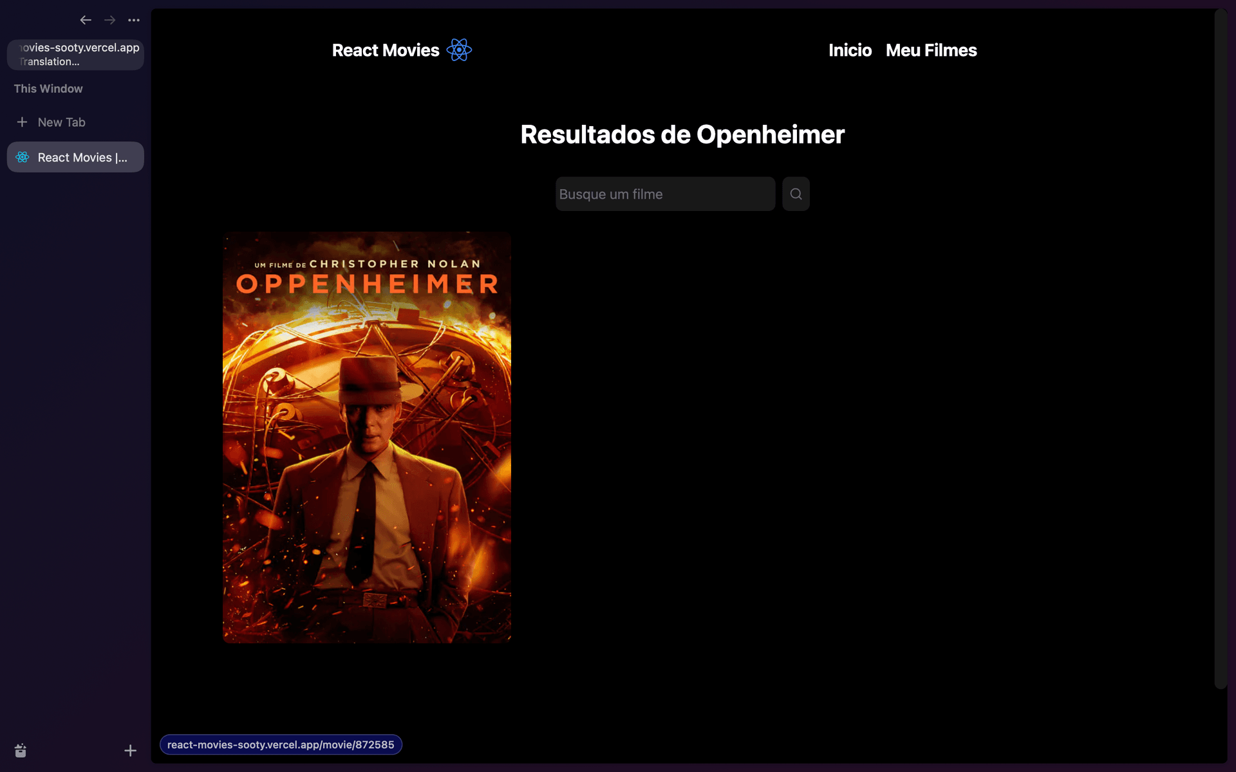Focus the Busque um filme search field
The image size is (1236, 772).
tap(665, 194)
